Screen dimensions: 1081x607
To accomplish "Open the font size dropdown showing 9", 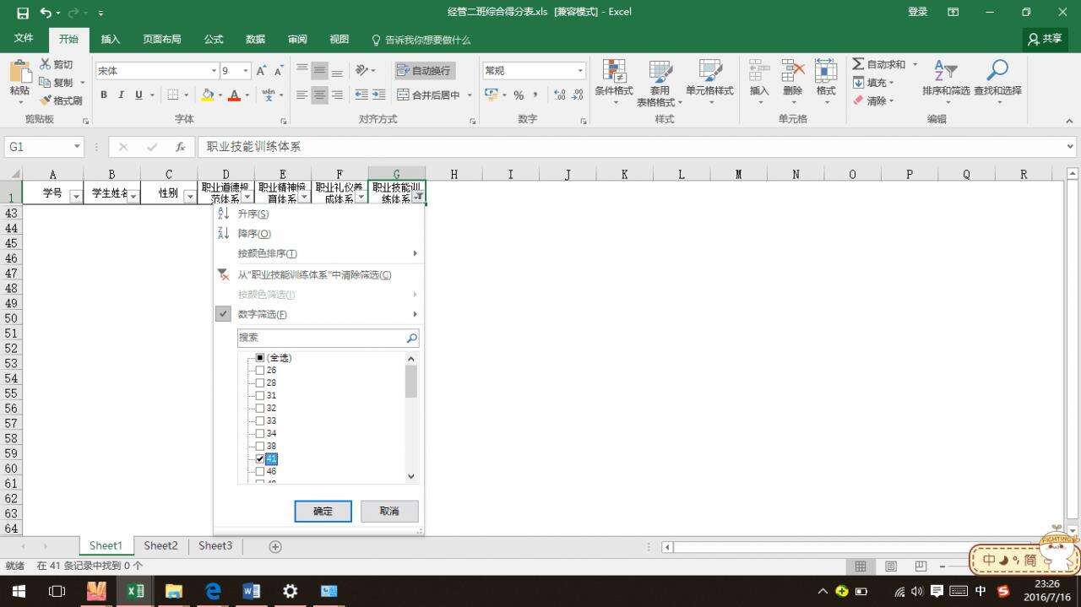I will 245,71.
